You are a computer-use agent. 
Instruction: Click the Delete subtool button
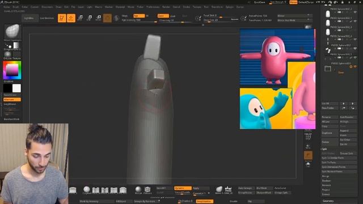click(x=330, y=142)
